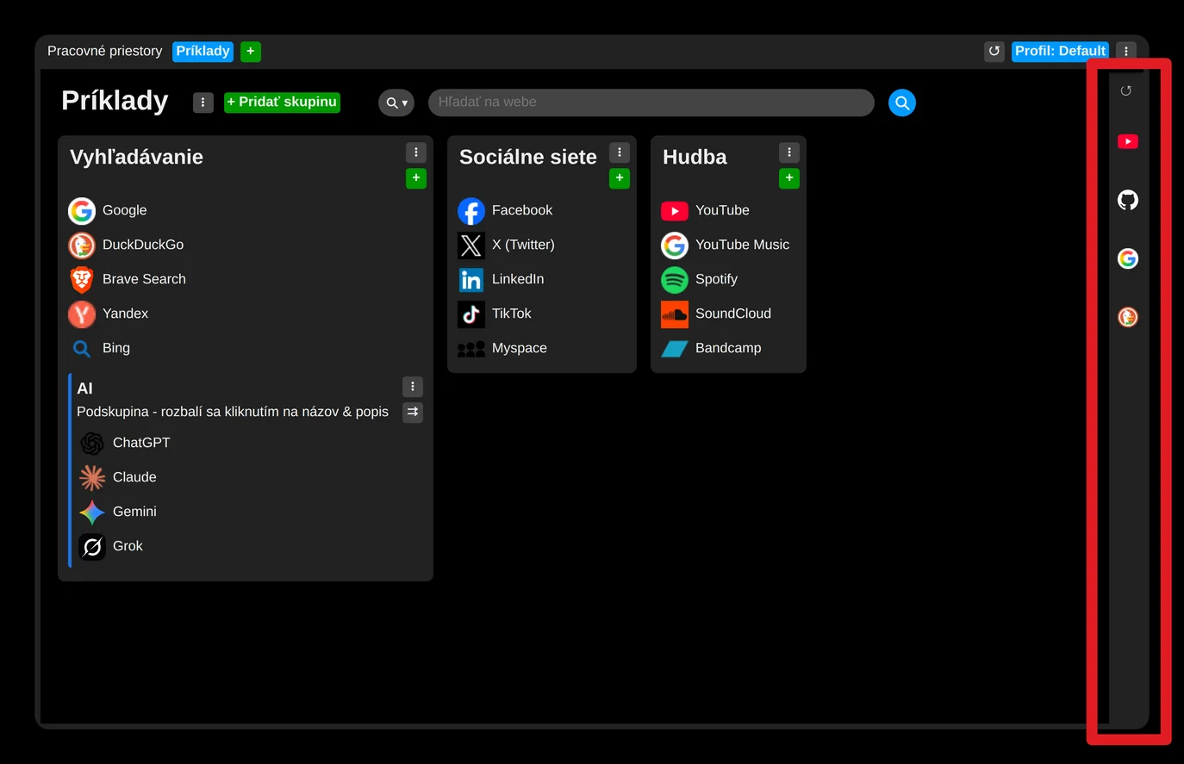The image size is (1184, 764).
Task: Open the Brave Search bookmark
Action: 128,279
